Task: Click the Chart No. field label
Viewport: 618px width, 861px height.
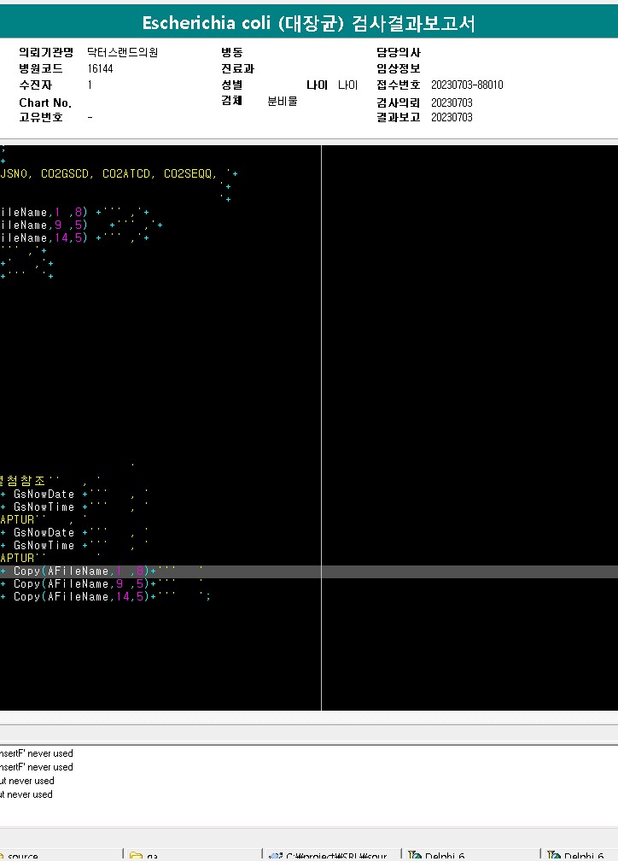Action: [x=45, y=102]
